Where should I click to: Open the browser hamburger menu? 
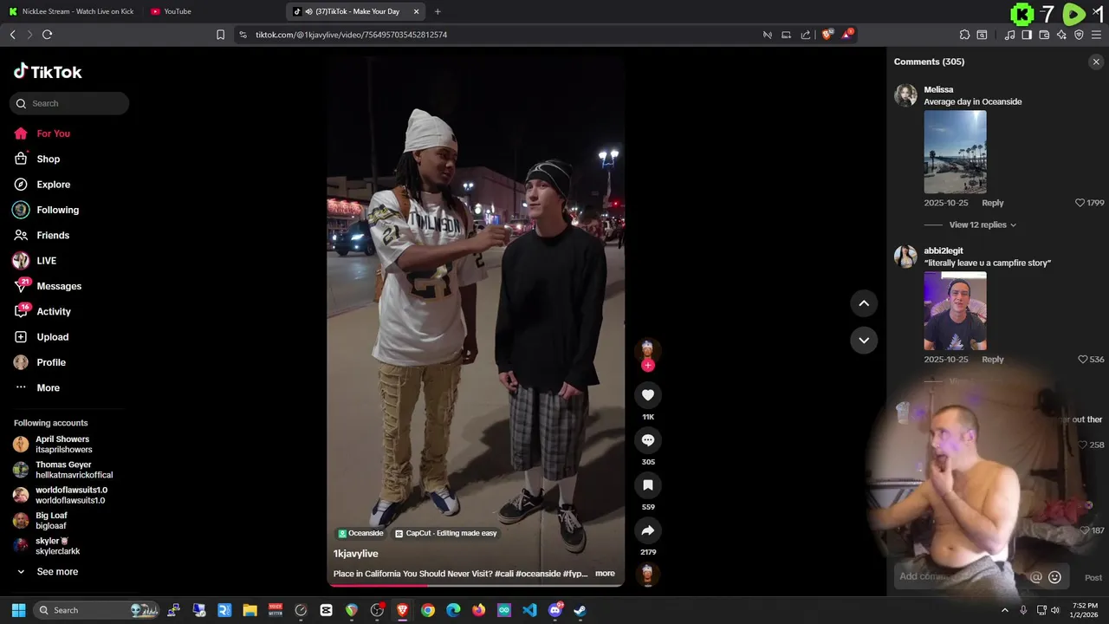[1096, 35]
